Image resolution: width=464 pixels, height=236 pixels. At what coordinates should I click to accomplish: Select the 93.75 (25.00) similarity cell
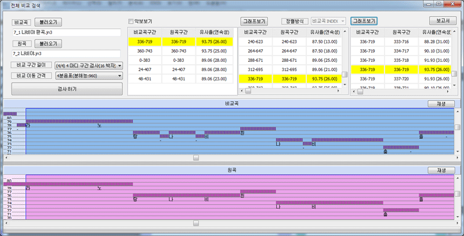pos(215,51)
